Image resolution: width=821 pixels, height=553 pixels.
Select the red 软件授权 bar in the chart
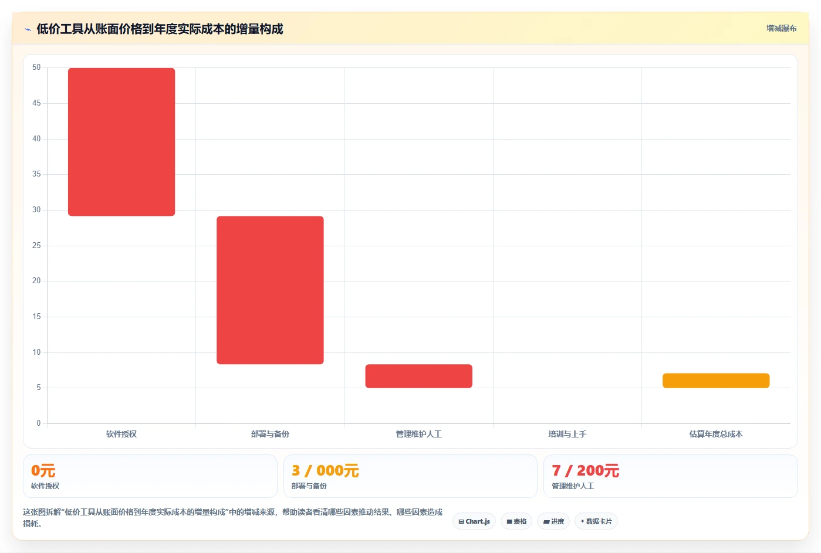pos(121,142)
